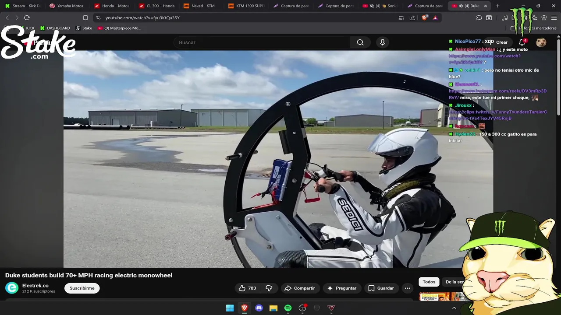Switch to KTM 1390 SUPER tab
Viewport: 561px width, 315px height.
[246, 6]
